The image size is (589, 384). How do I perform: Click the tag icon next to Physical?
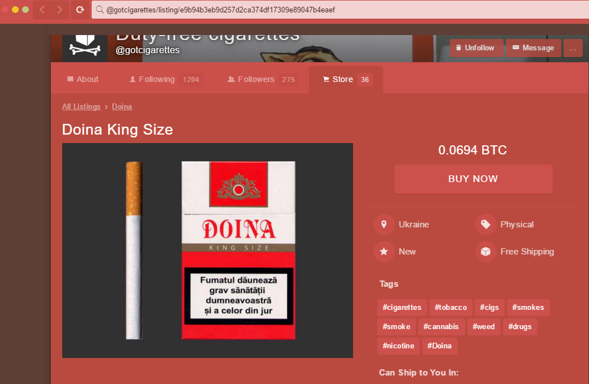point(485,225)
